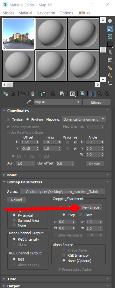Open the Options menu
This screenshot has height=288, width=115.
point(66,13)
